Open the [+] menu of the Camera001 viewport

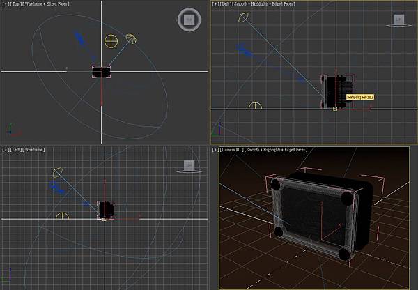pyautogui.click(x=215, y=150)
